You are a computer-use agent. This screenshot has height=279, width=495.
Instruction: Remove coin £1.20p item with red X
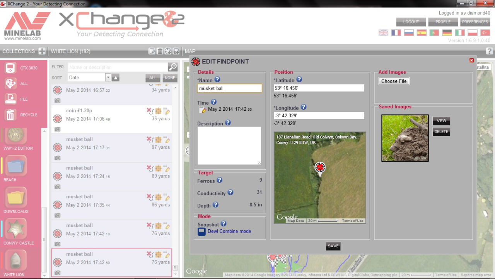click(150, 111)
